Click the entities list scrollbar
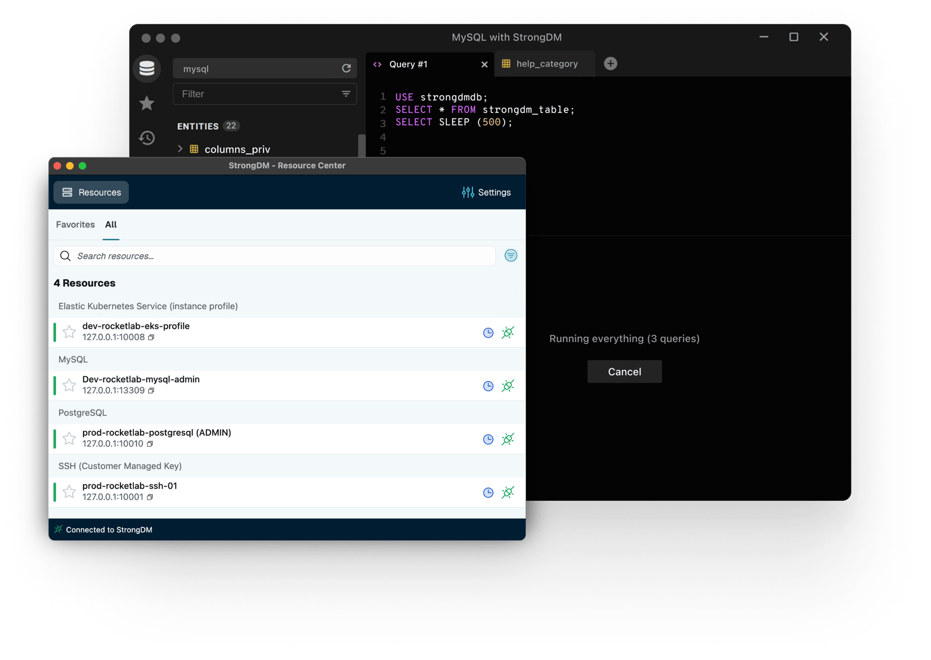This screenshot has width=931, height=660. [362, 146]
